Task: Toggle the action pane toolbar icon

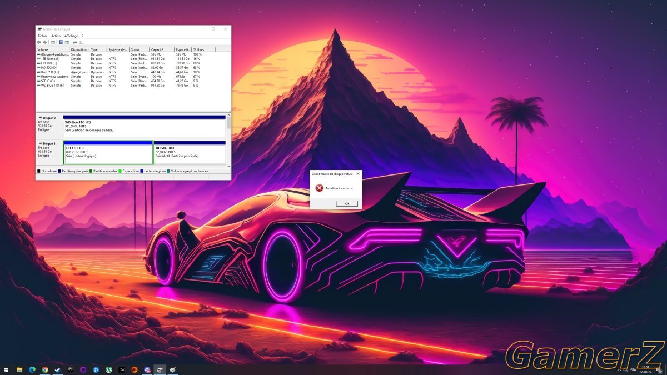Action: (67, 42)
